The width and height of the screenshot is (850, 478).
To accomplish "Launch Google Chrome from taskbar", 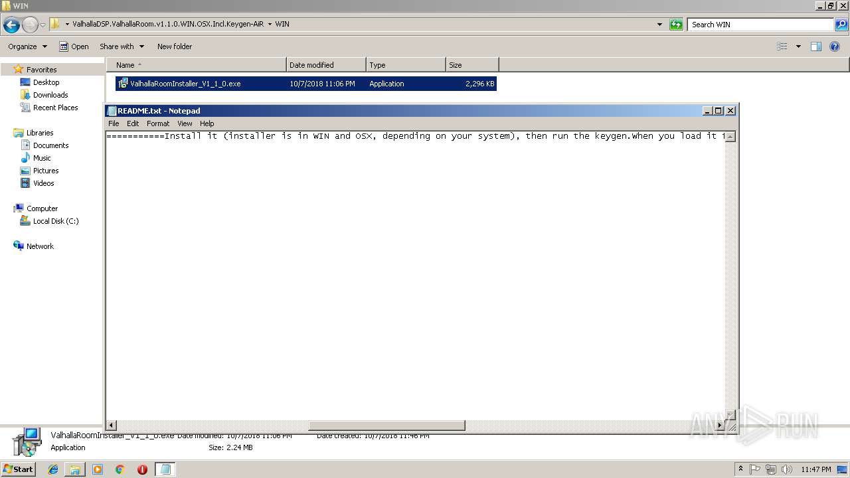I will tap(120, 469).
